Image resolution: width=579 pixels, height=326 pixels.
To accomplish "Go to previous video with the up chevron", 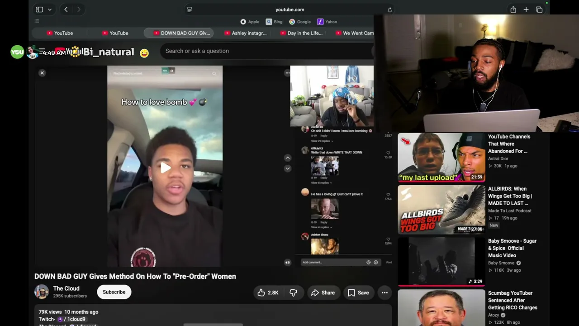I will (x=287, y=158).
